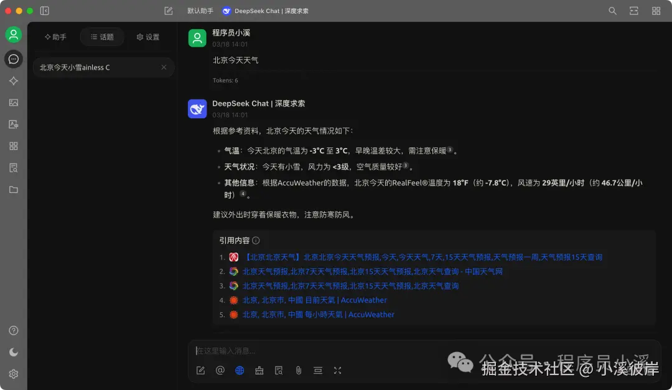
Task: Open the DeepSeek Chat model selector
Action: click(x=264, y=11)
